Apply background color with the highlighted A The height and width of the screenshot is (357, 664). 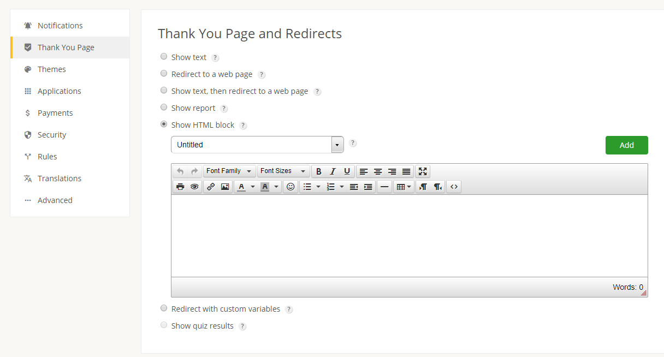tap(265, 187)
